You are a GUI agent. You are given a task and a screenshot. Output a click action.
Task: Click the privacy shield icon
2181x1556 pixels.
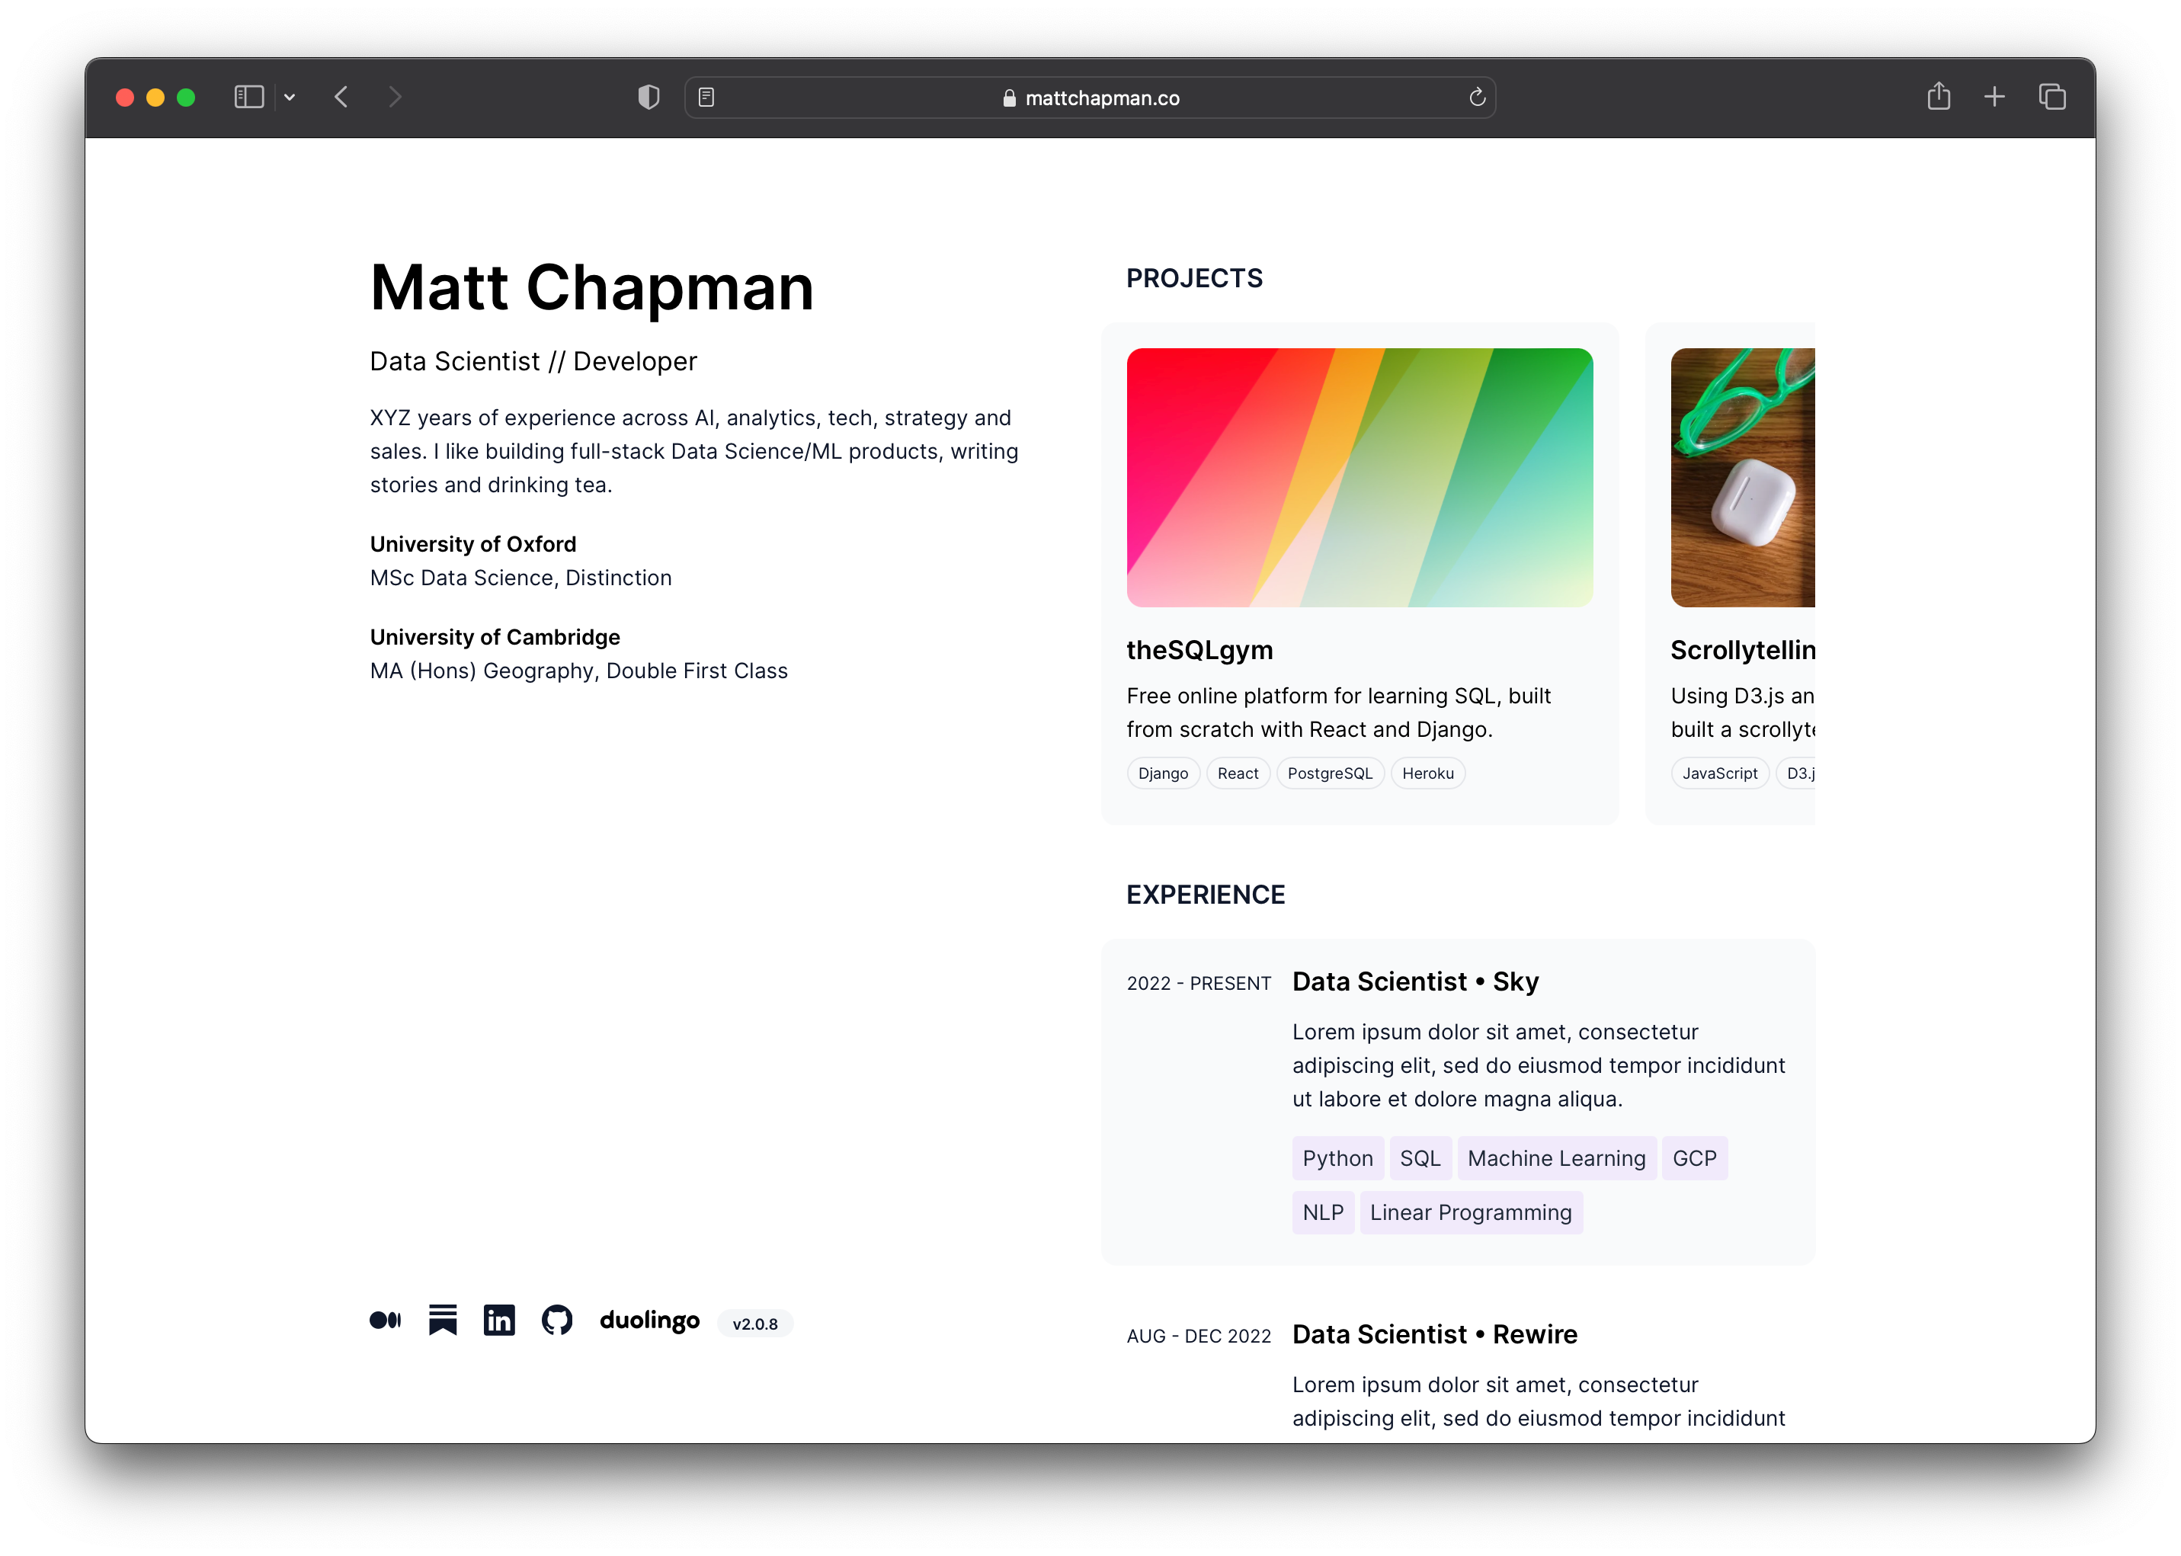[x=649, y=97]
